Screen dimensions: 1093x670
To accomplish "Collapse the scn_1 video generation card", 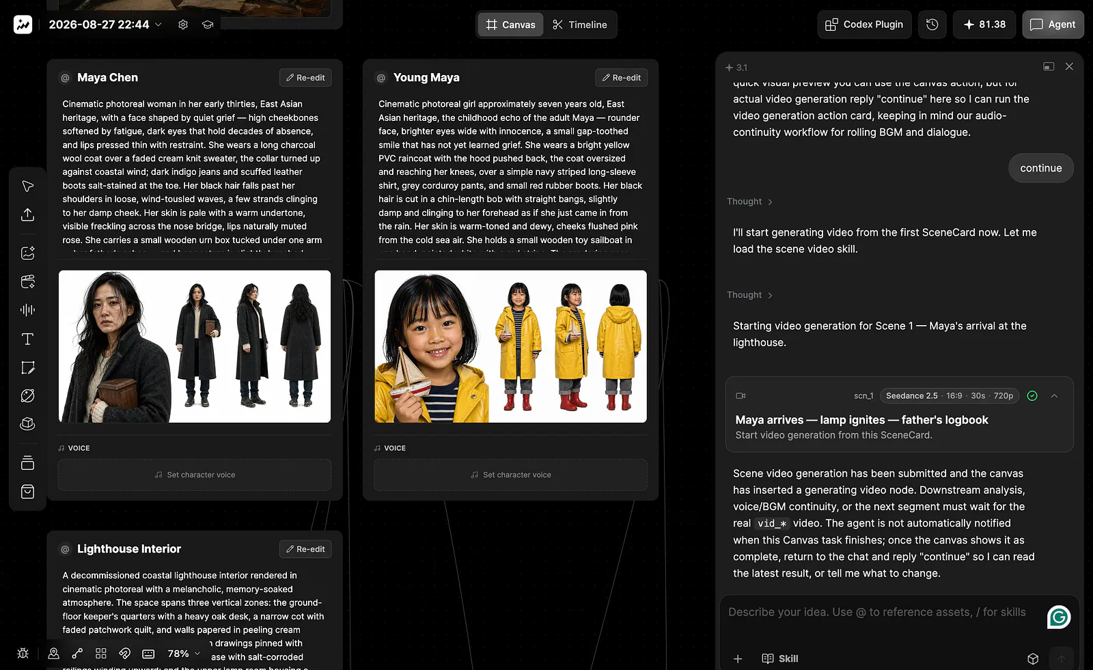I will (1054, 395).
